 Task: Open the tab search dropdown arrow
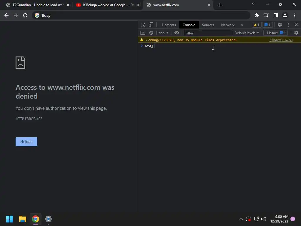click(x=254, y=4)
